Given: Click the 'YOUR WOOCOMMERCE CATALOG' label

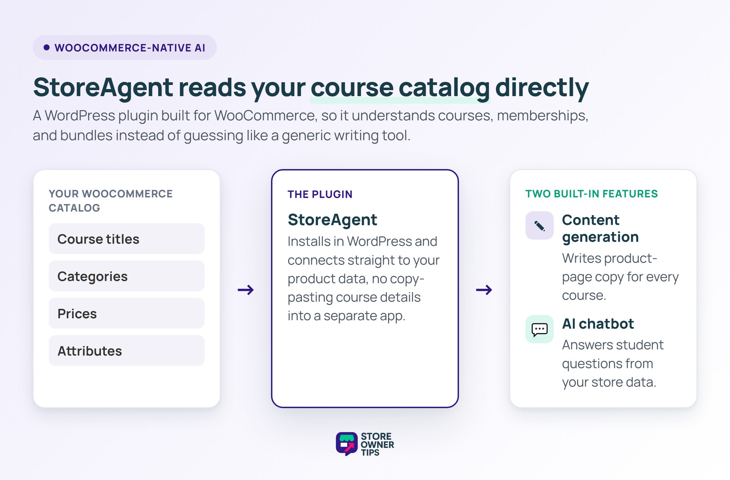Looking at the screenshot, I should point(111,201).
